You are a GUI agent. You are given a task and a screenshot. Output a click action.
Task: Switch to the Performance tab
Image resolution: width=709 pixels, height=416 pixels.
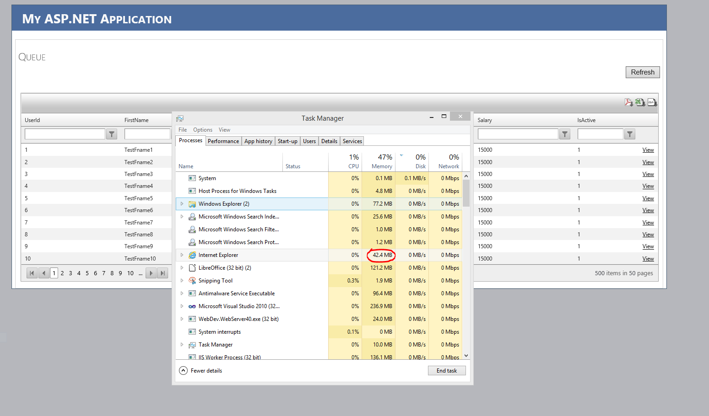pyautogui.click(x=223, y=141)
